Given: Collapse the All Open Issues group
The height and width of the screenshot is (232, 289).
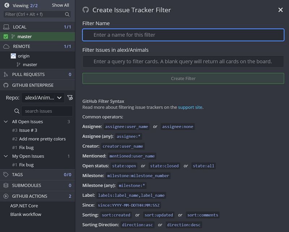Looking at the screenshot, I should pos(6,122).
